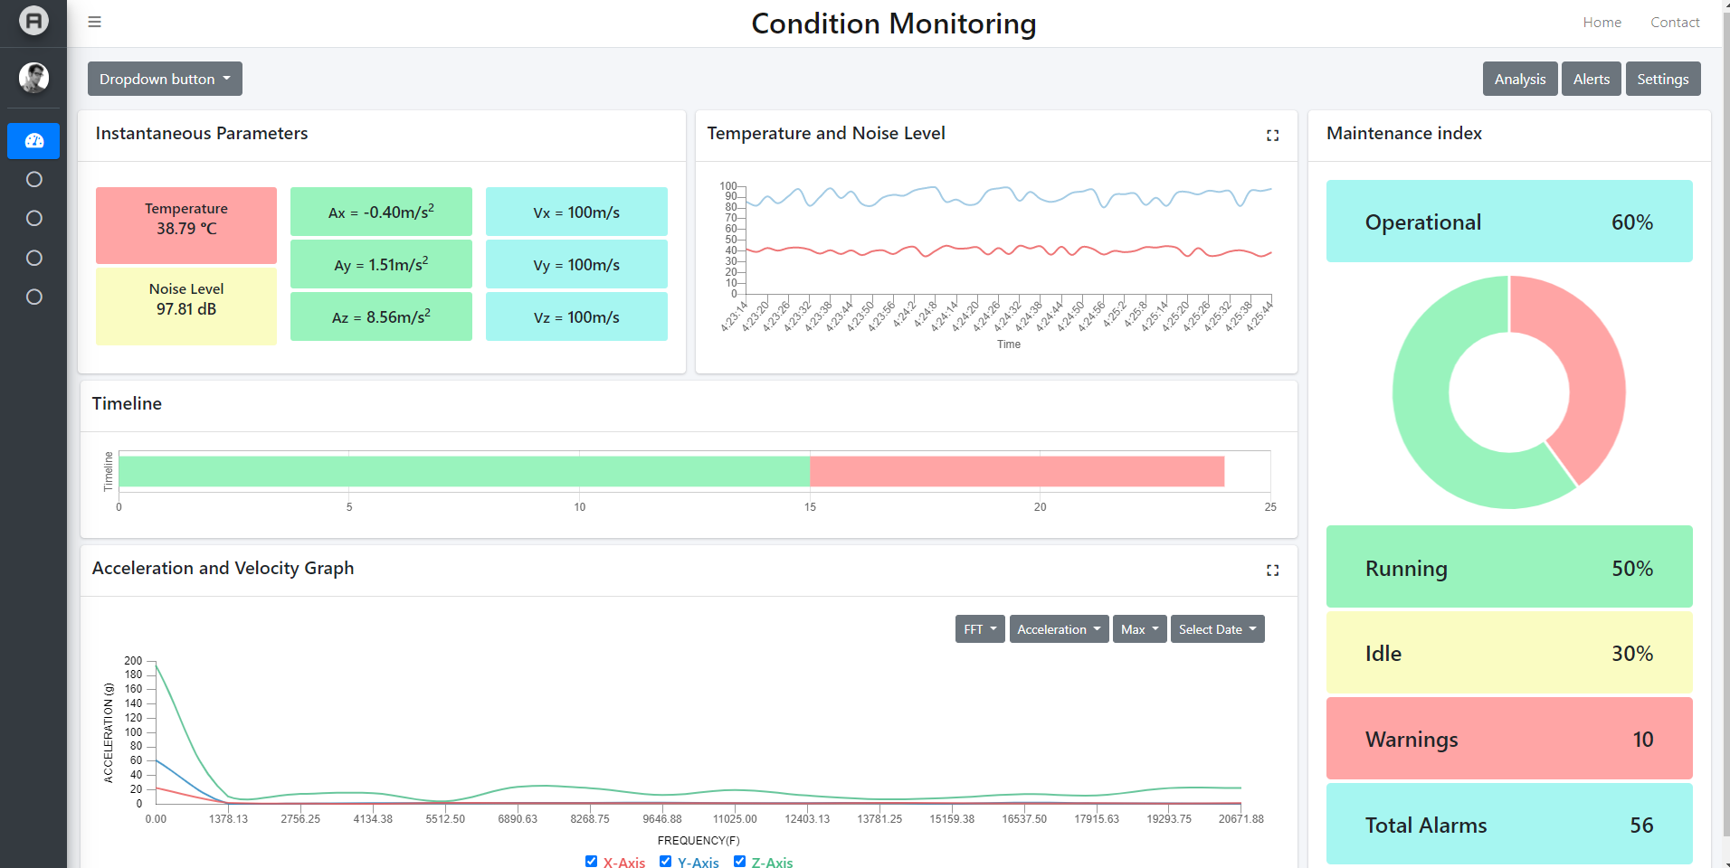Expand the Acceleration and Velocity Graph fullscreen
Viewport: 1730px width, 868px height.
1272,571
